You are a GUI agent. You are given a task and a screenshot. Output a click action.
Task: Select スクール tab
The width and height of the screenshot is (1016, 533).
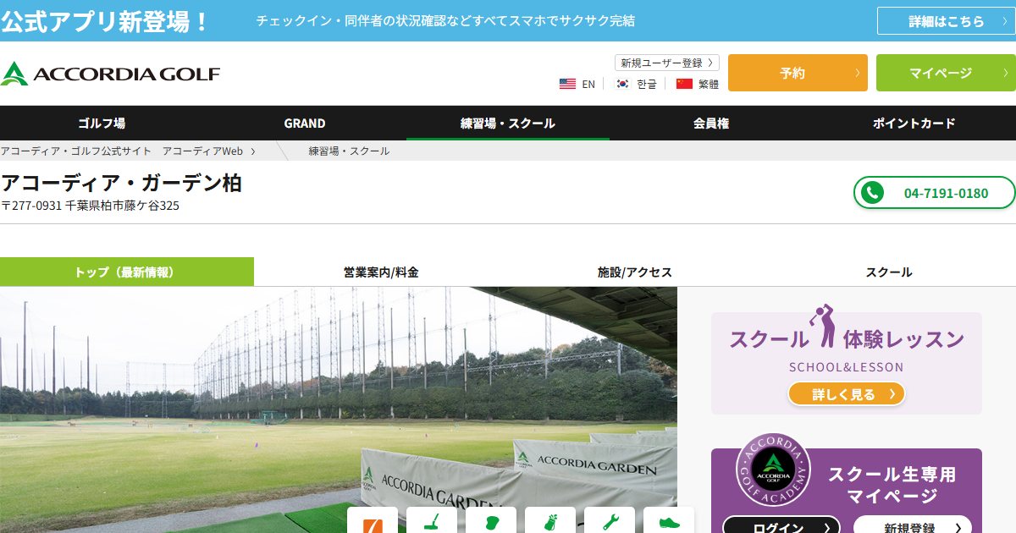(x=889, y=272)
